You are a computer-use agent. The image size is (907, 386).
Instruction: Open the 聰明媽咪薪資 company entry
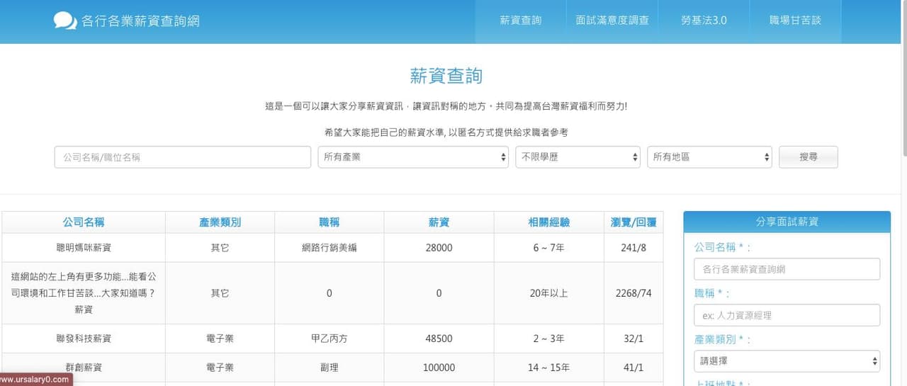click(x=84, y=248)
